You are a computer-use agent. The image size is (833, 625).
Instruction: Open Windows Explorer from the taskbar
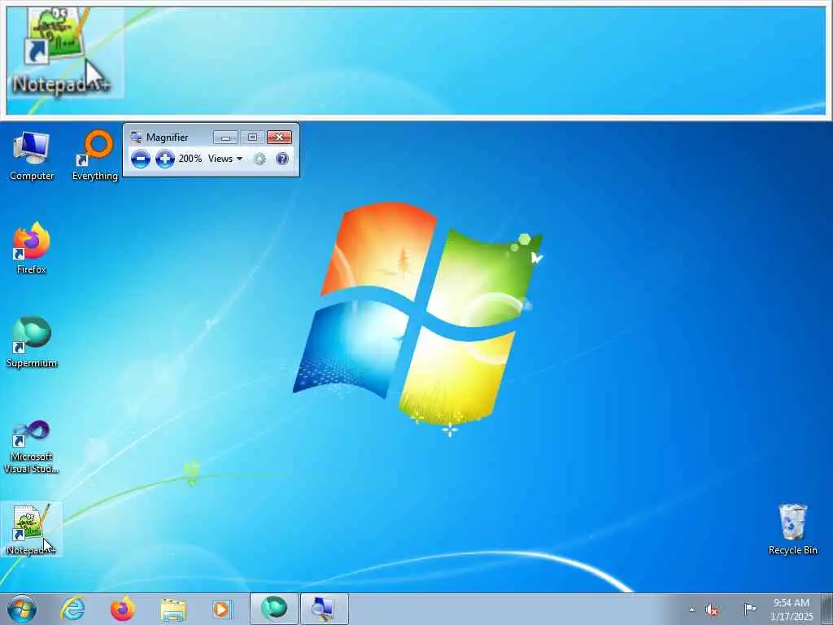click(x=173, y=609)
